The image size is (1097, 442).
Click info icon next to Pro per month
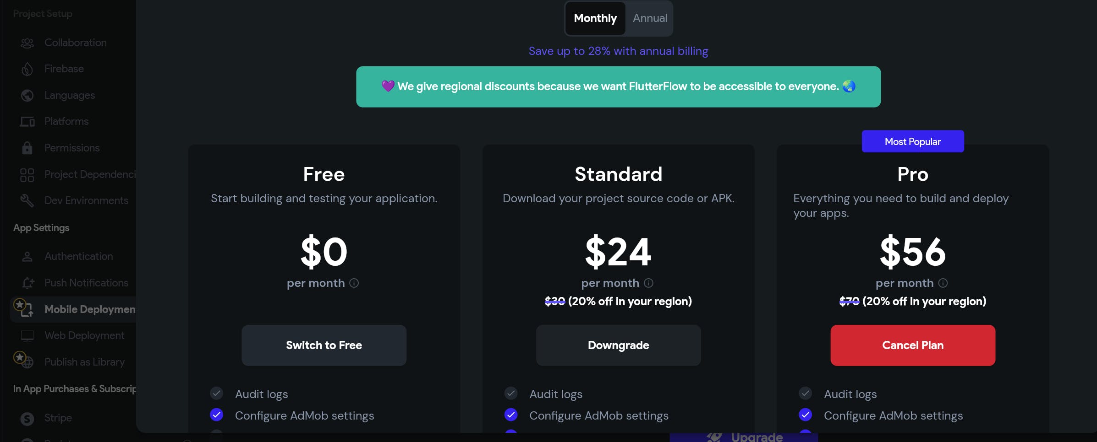pyautogui.click(x=943, y=283)
